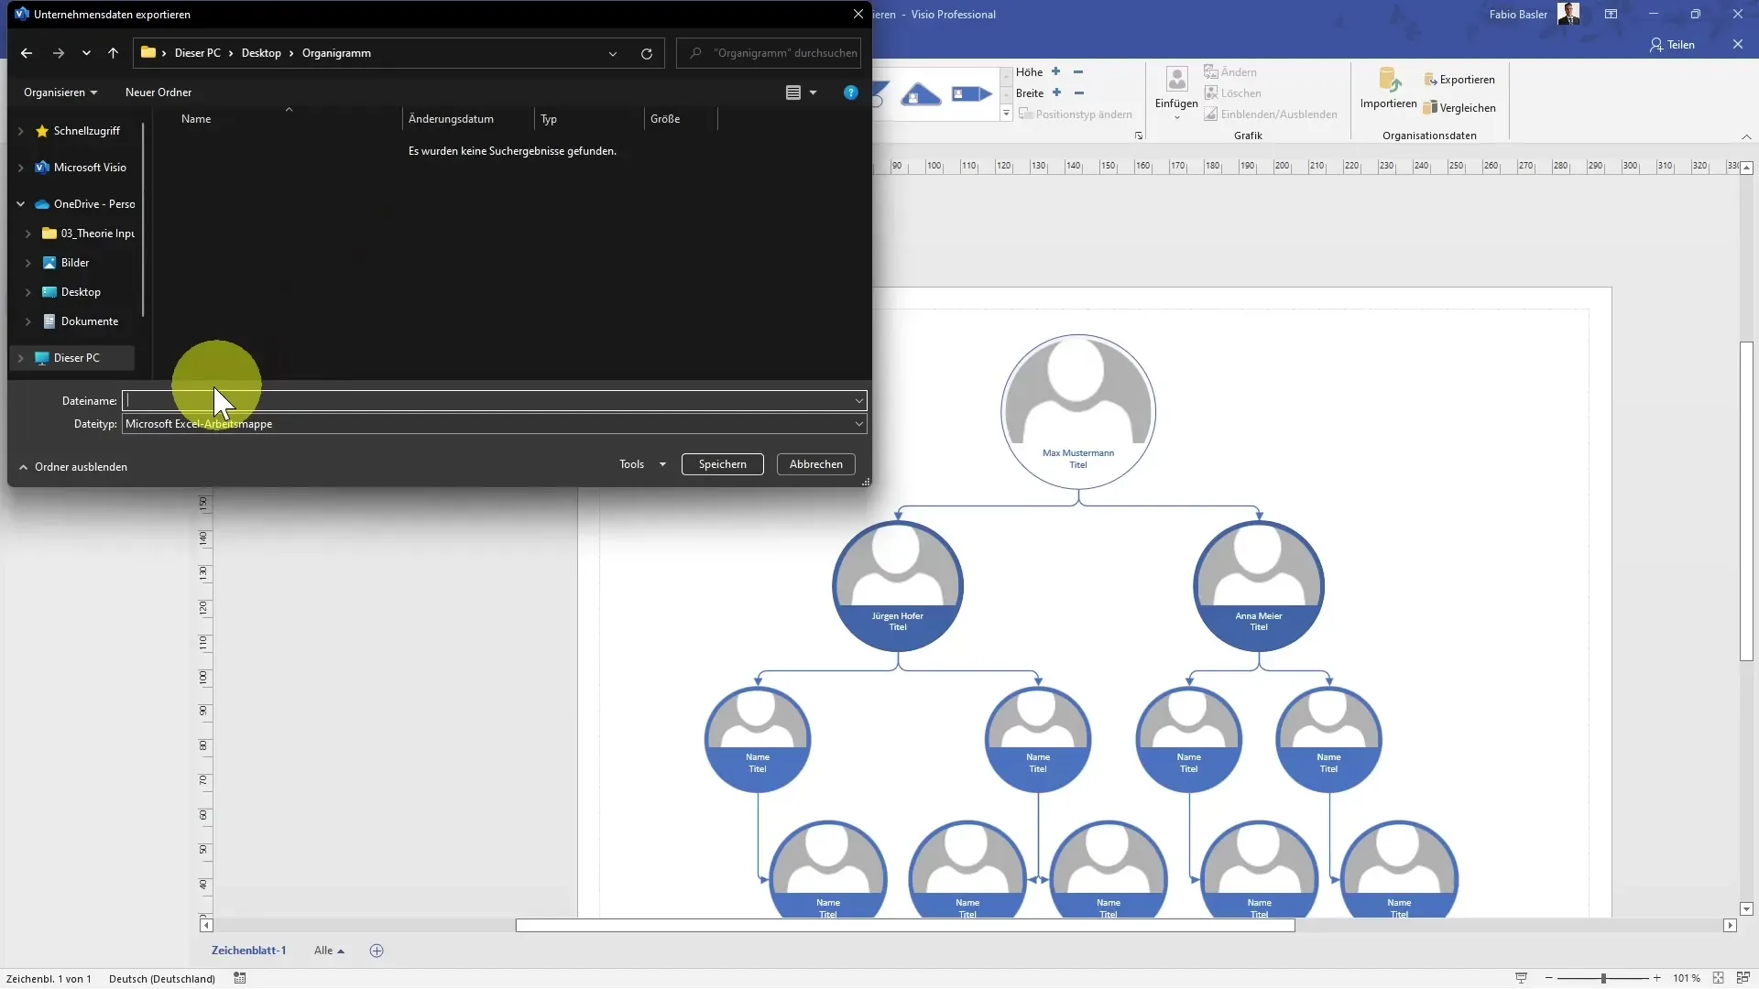Open the Dateityp combo box

click(495, 424)
